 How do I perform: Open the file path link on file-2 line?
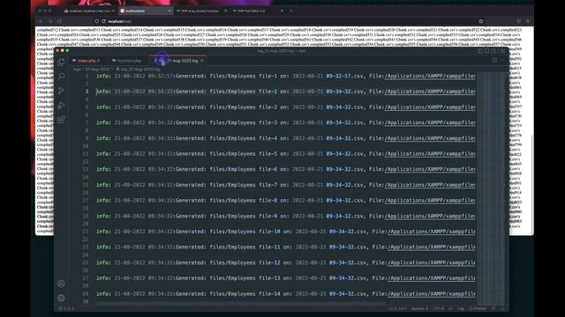(x=430, y=107)
